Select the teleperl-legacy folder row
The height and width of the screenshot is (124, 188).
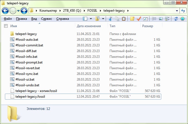pos(83,34)
